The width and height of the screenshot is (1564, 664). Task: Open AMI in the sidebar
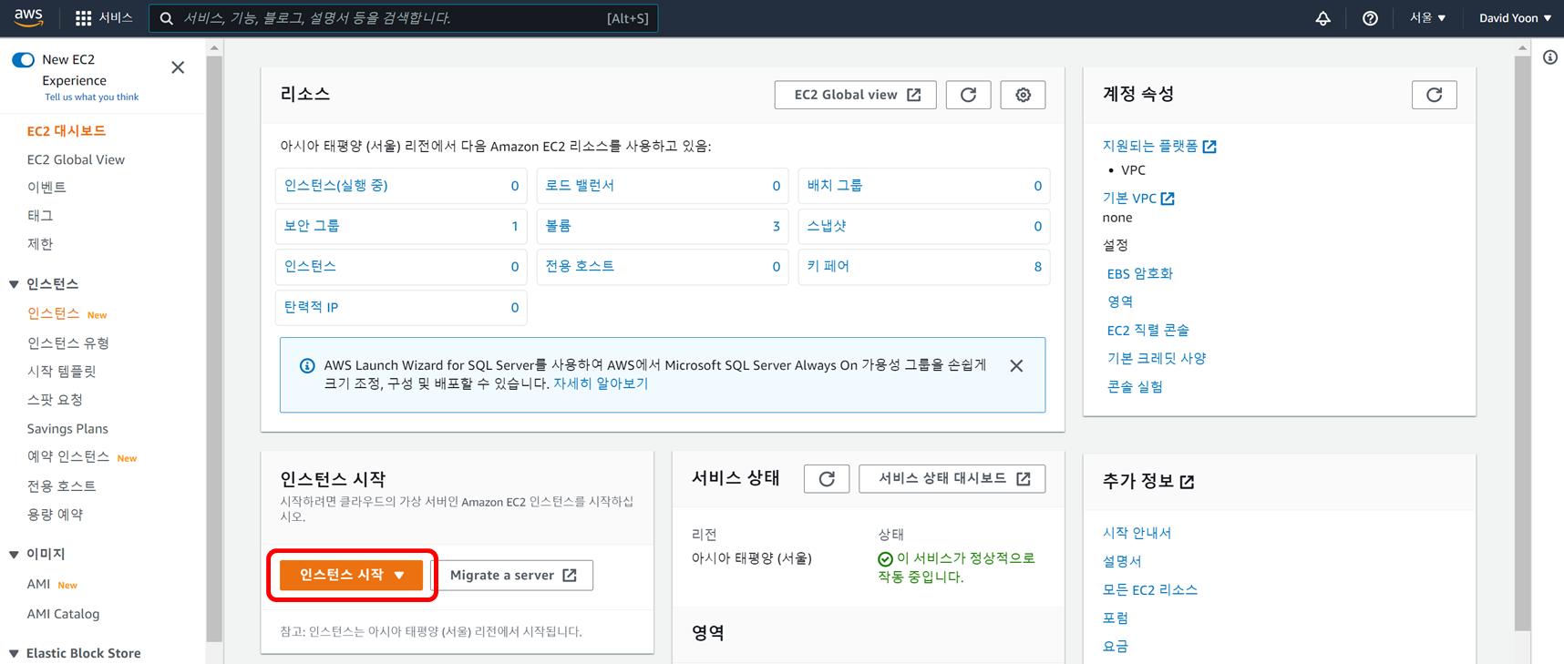pyautogui.click(x=38, y=585)
